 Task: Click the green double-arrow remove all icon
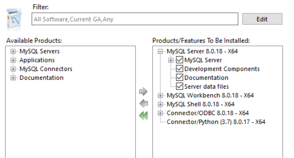click(144, 115)
